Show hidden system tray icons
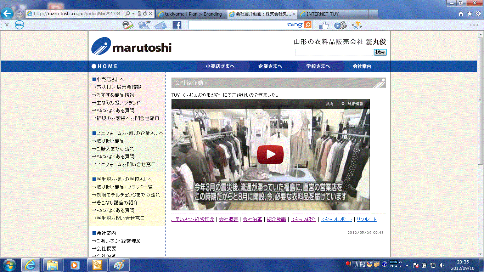The image size is (484, 272). pos(407,265)
